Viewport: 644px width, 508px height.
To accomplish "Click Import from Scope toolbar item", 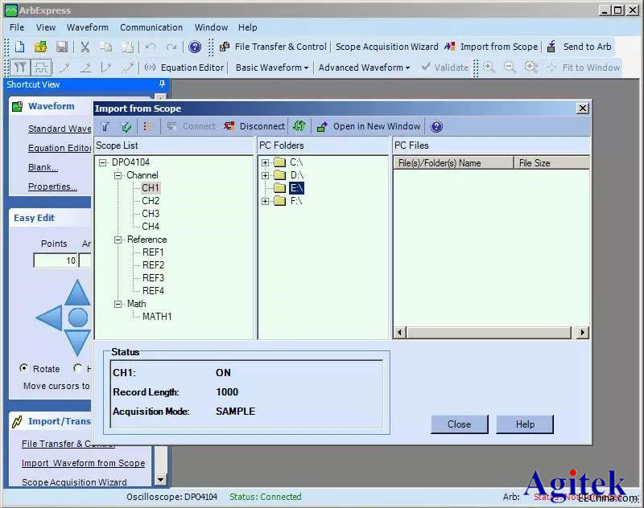I will click(491, 47).
